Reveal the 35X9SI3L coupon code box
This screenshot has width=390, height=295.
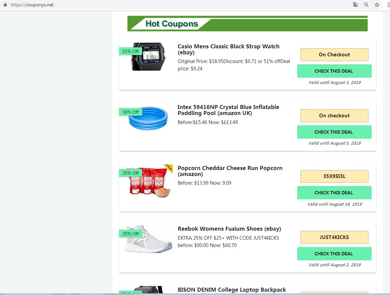pyautogui.click(x=334, y=176)
